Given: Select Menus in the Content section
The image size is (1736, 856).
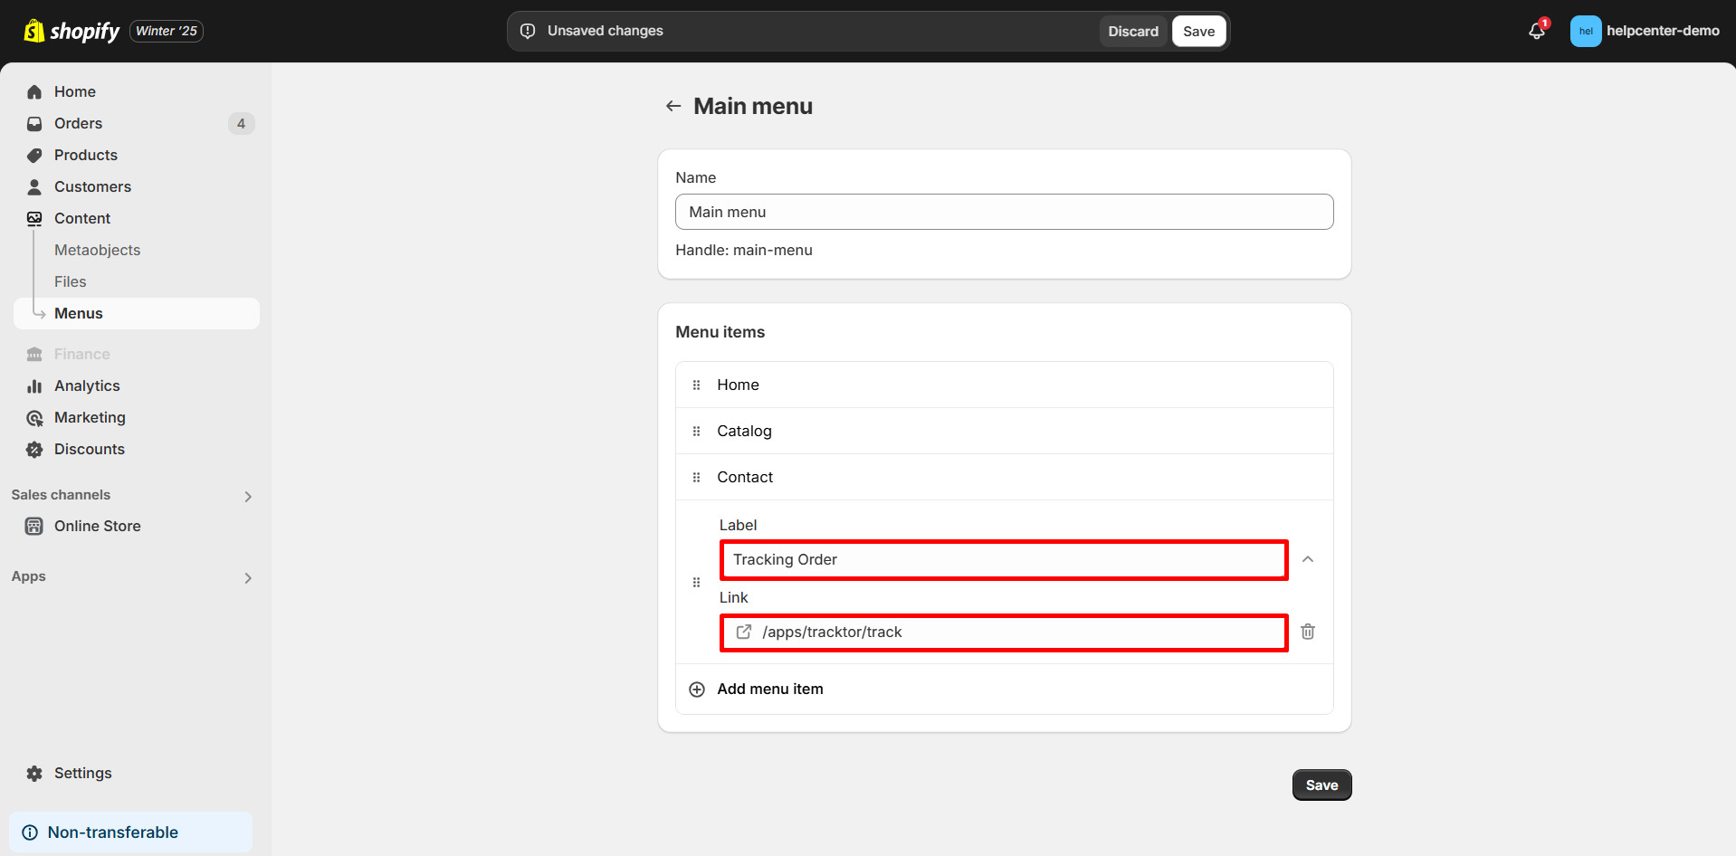Looking at the screenshot, I should (x=79, y=313).
